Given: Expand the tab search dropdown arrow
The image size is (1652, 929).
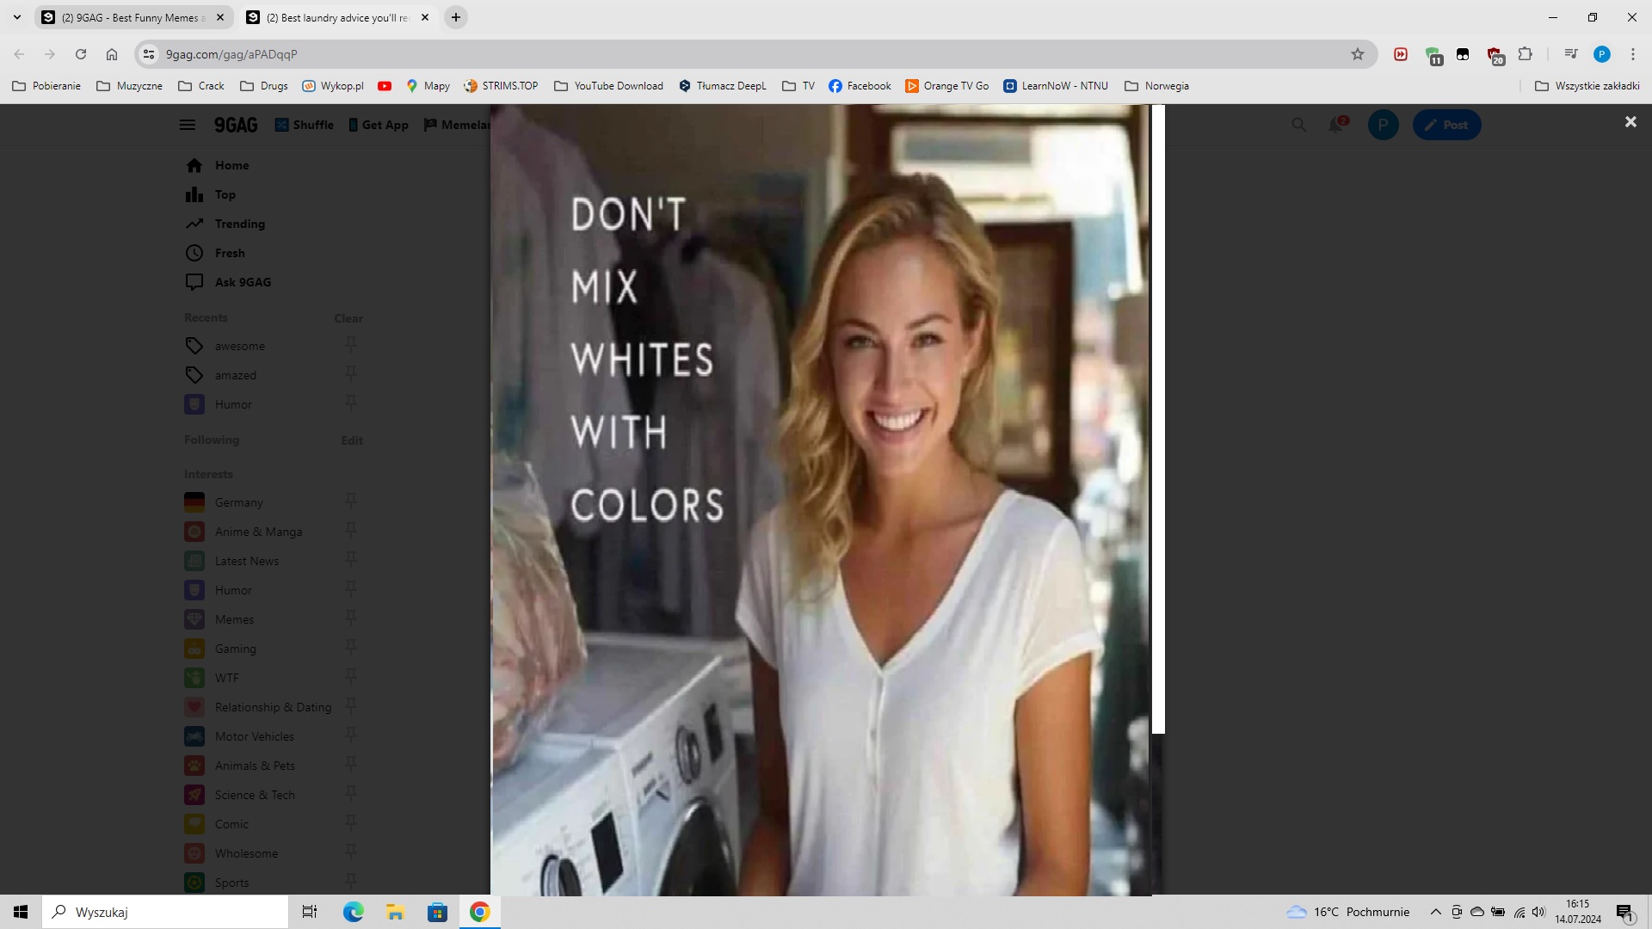Looking at the screenshot, I should 16,17.
